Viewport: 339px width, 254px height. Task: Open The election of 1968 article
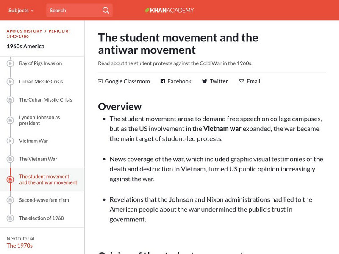41,218
